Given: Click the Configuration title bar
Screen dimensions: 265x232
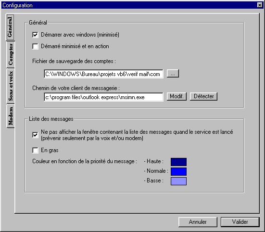Looking at the screenshot, I should pos(128,5).
